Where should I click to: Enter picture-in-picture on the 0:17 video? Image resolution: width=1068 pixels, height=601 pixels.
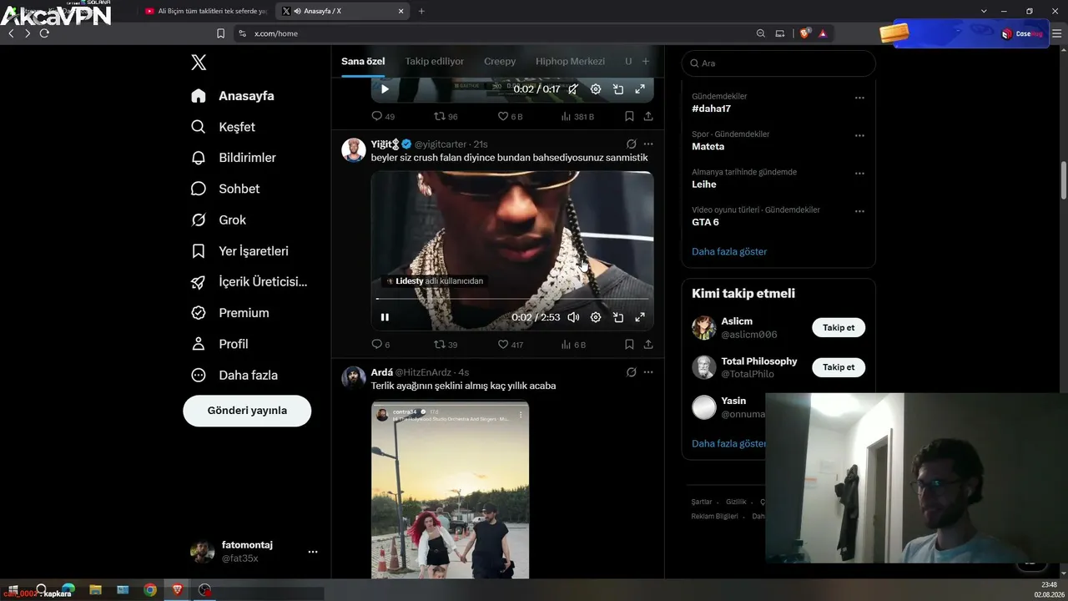pyautogui.click(x=618, y=88)
